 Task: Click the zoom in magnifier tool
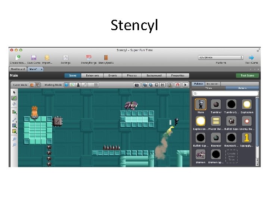coord(15,139)
